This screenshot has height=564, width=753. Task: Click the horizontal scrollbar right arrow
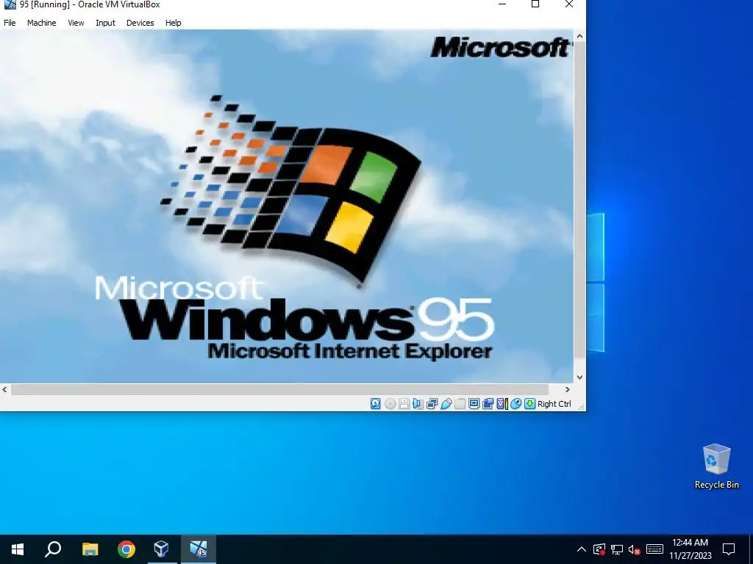coord(567,389)
